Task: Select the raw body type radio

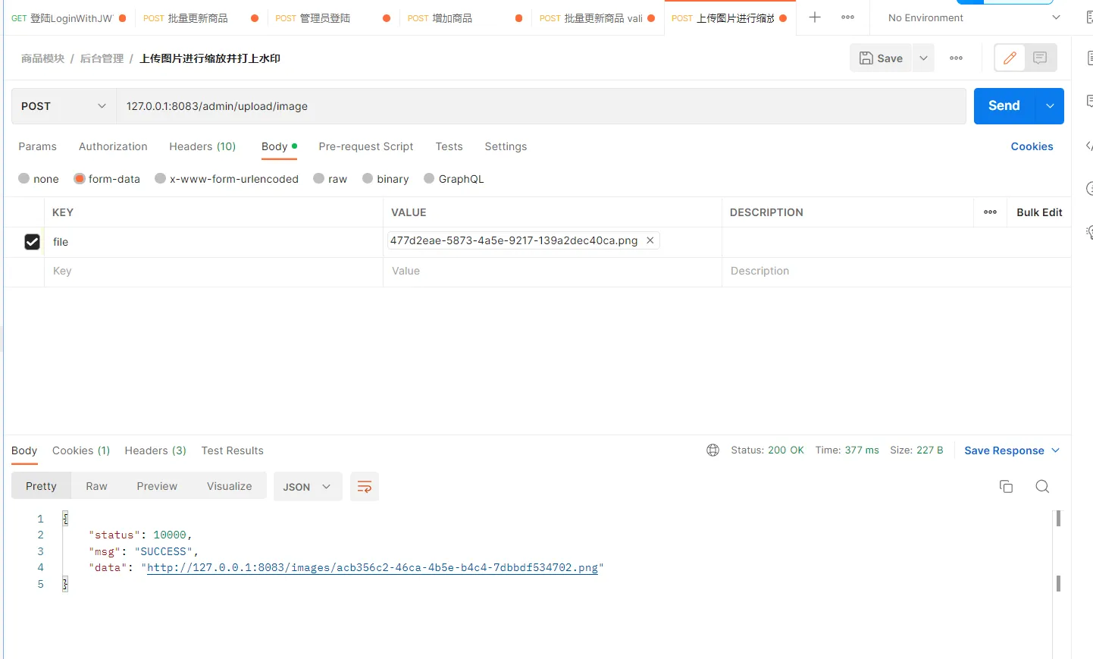Action: click(319, 179)
